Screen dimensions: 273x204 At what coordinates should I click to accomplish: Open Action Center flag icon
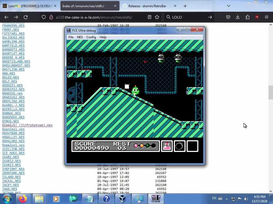coord(240,199)
